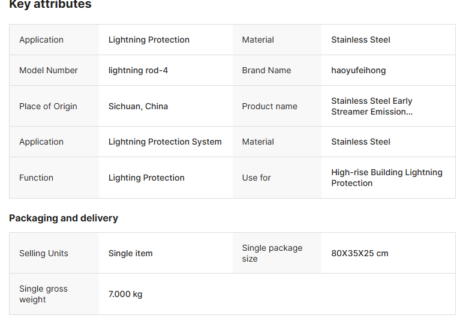475x321 pixels.
Task: Click the "Packaging and delivery" heading
Action: [x=64, y=218]
